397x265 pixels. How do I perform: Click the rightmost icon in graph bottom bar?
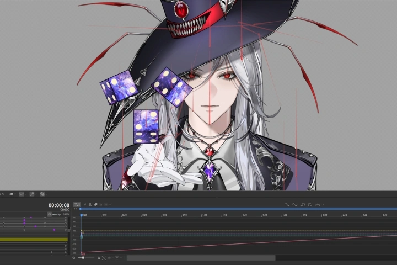117,258
